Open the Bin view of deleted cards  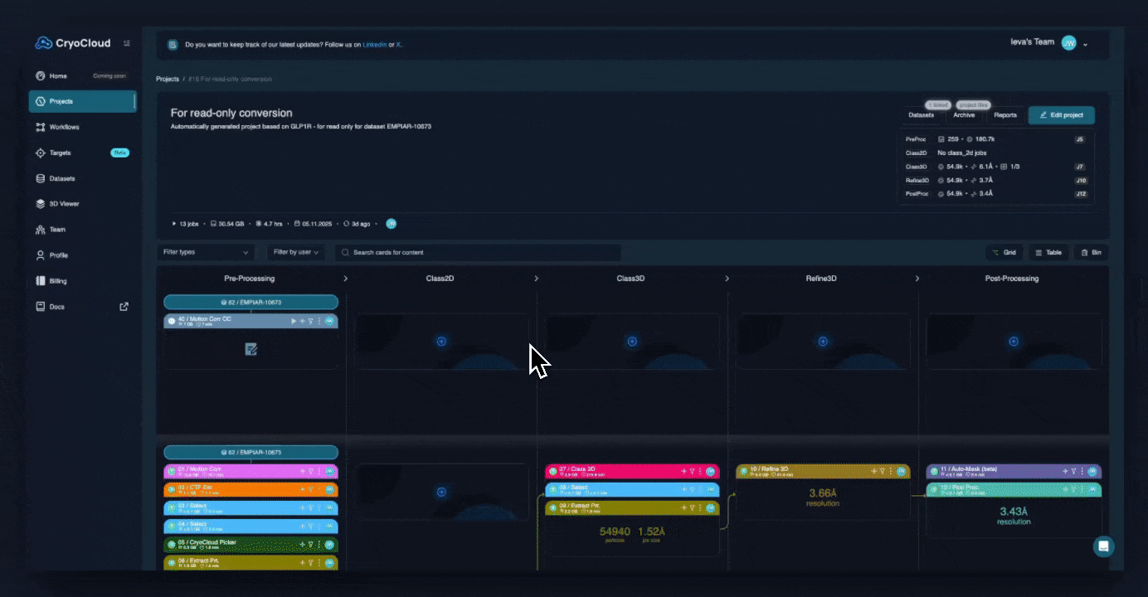pyautogui.click(x=1092, y=252)
